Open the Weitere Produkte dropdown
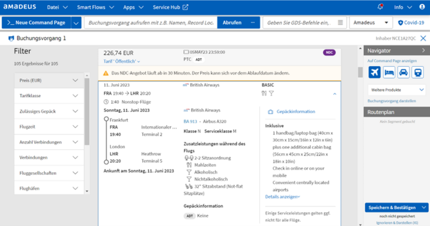This screenshot has height=226, width=430. [397, 90]
